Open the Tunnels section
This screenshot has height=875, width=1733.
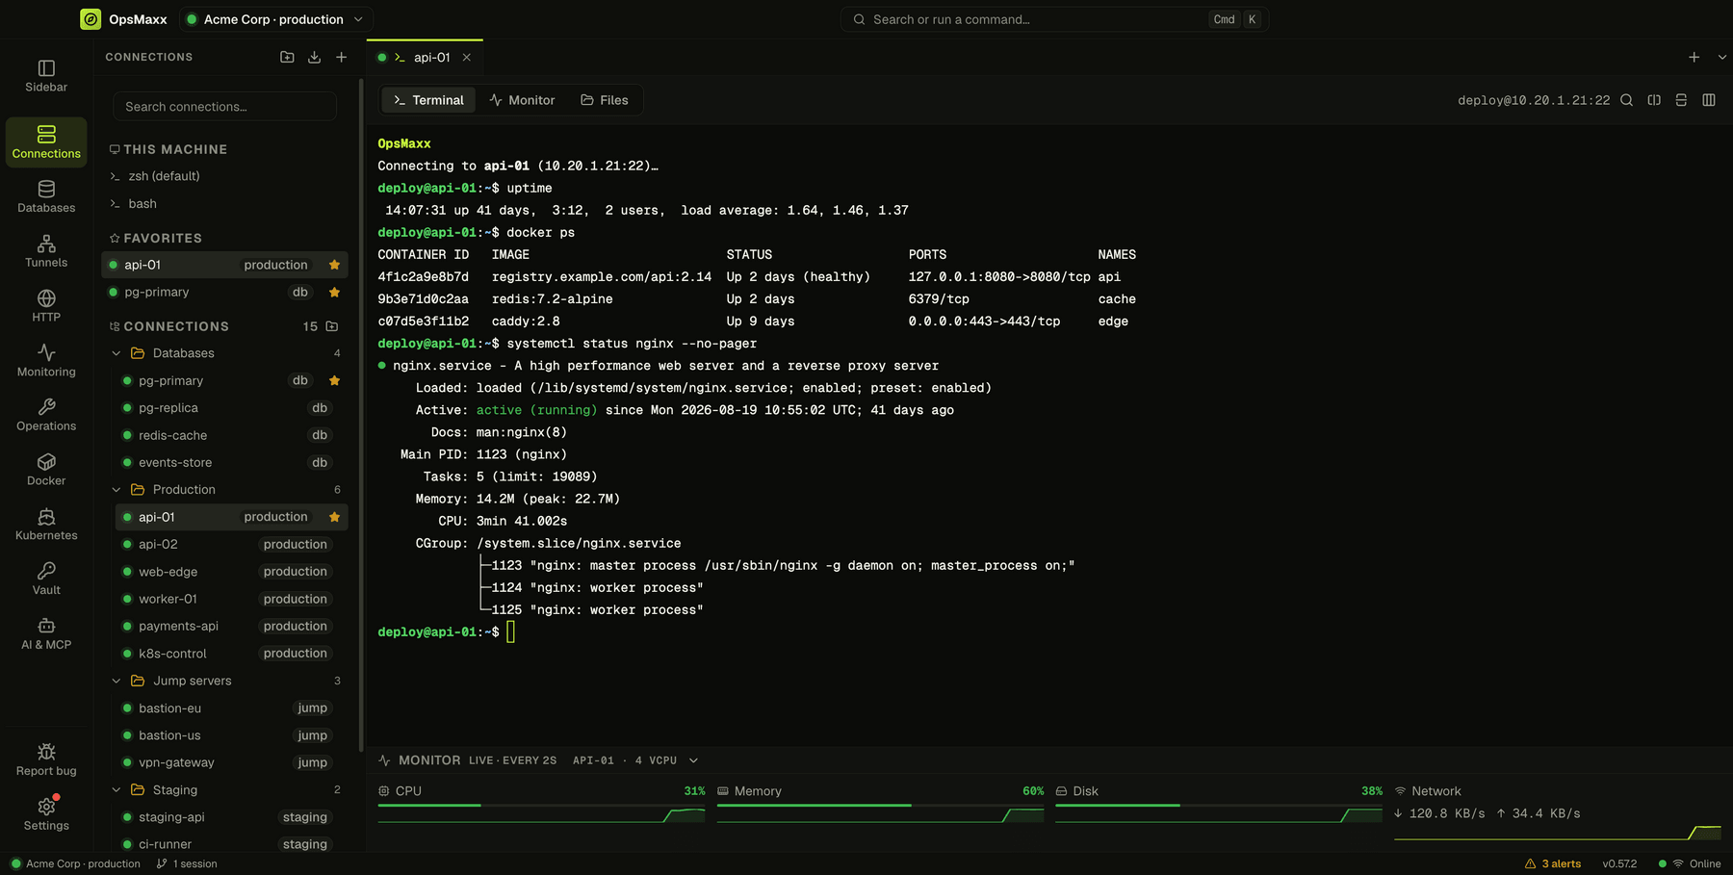pos(46,251)
